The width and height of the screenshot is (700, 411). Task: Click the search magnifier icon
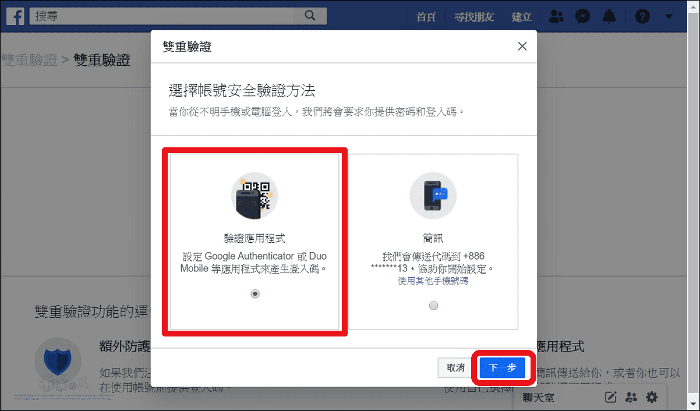310,16
